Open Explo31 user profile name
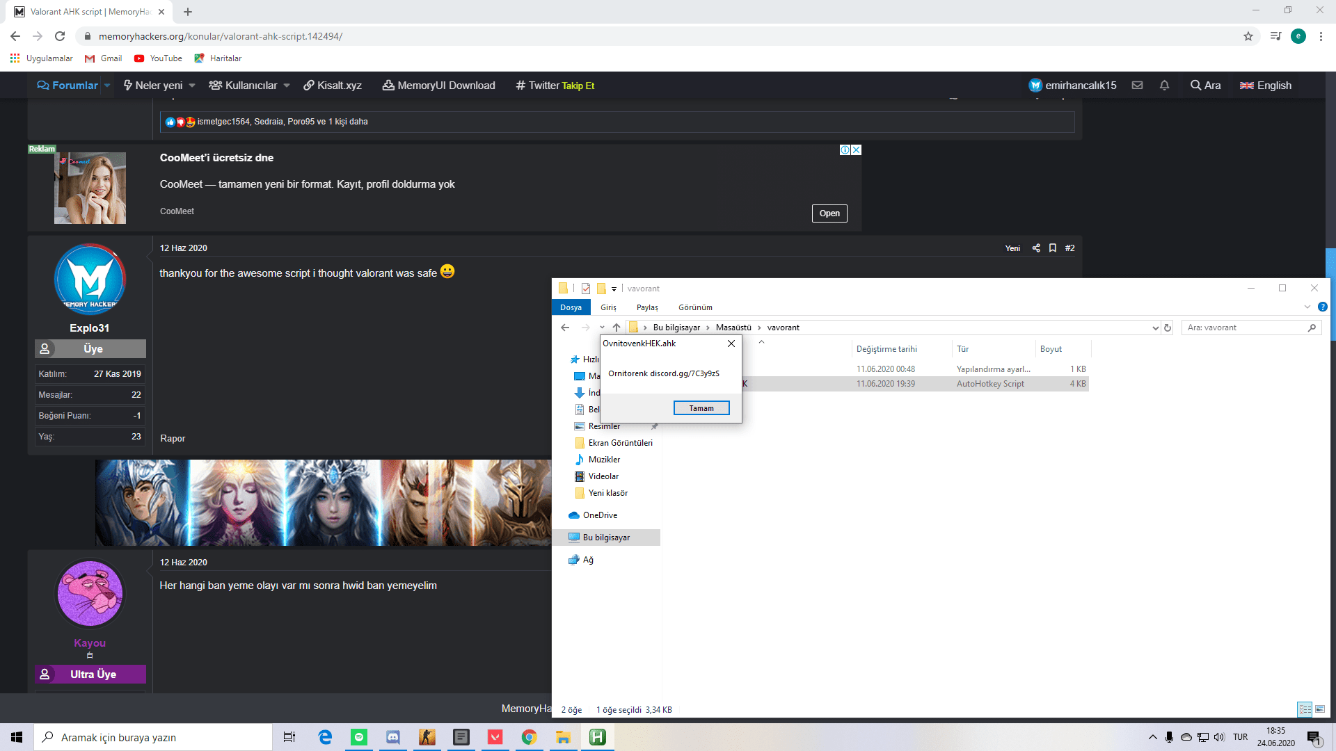1336x751 pixels. [x=90, y=328]
